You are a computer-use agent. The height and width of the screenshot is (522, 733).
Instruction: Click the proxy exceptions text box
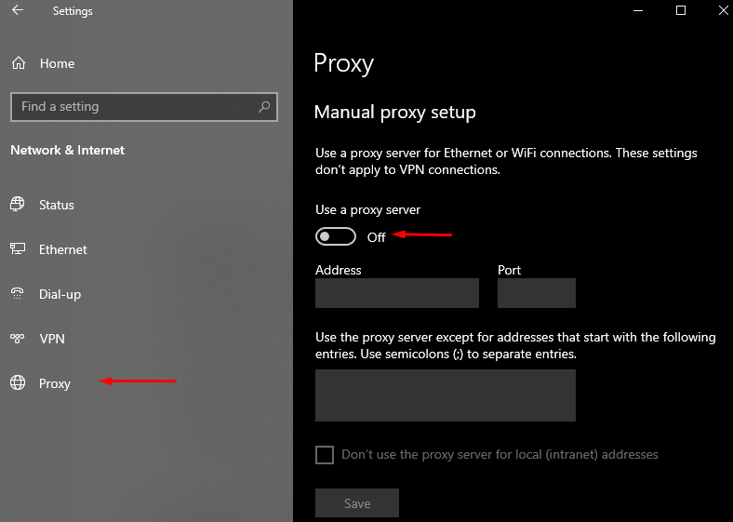pos(446,395)
